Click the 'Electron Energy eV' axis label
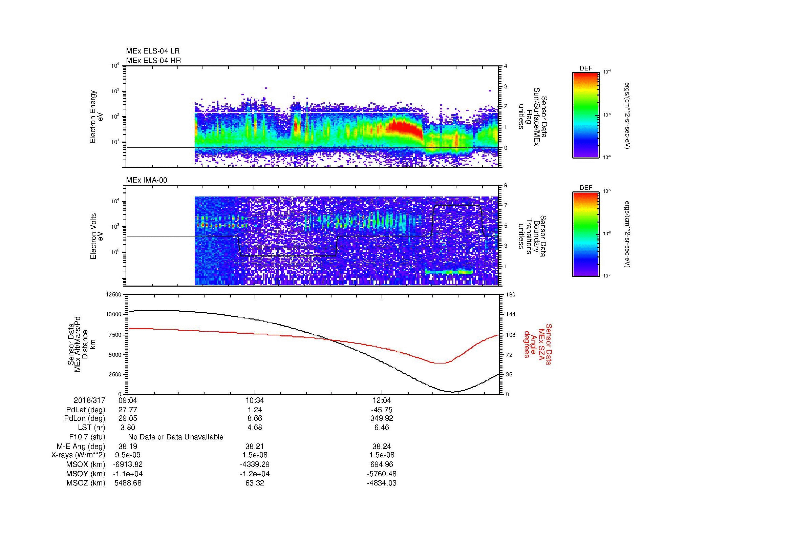This screenshot has width=792, height=560. coord(96,117)
